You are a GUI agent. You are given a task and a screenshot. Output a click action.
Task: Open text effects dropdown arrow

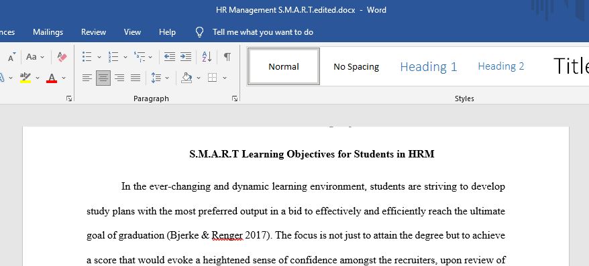pyautogui.click(x=11, y=78)
